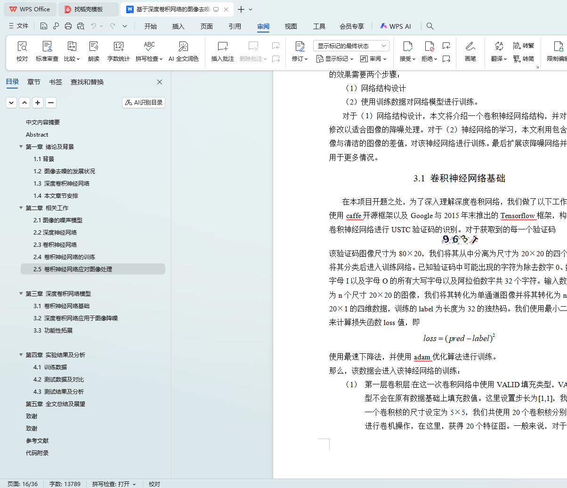Open the 文件 menu
The height and width of the screenshot is (488, 567).
coord(19,26)
